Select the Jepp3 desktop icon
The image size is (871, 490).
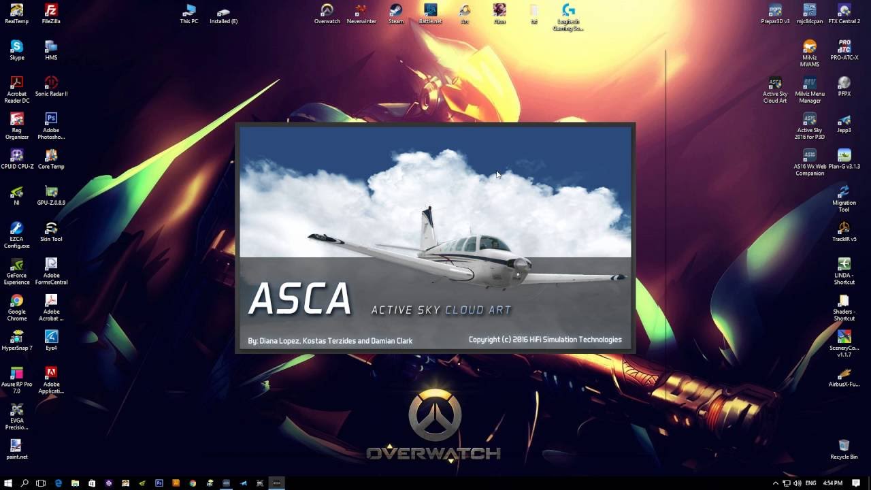[844, 122]
